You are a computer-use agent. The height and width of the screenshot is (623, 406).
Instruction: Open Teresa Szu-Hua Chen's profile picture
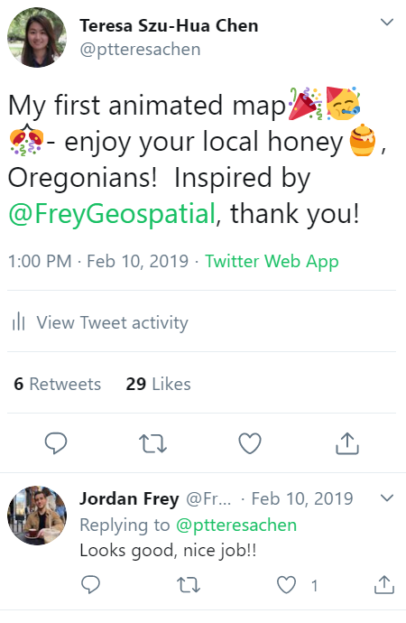(x=37, y=37)
